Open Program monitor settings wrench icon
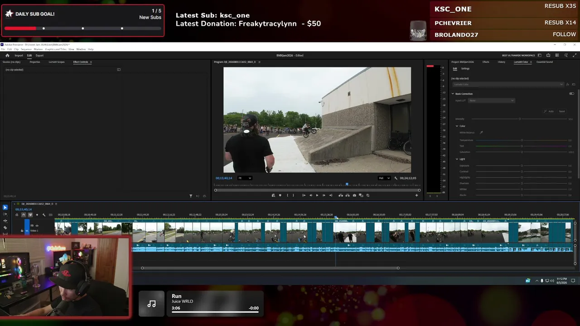The width and height of the screenshot is (580, 326). (x=396, y=178)
